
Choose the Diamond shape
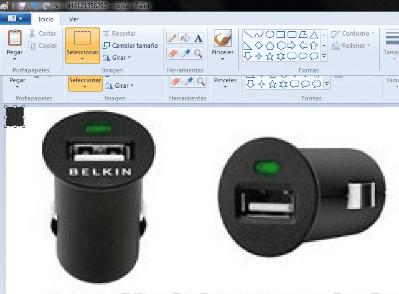coord(259,46)
